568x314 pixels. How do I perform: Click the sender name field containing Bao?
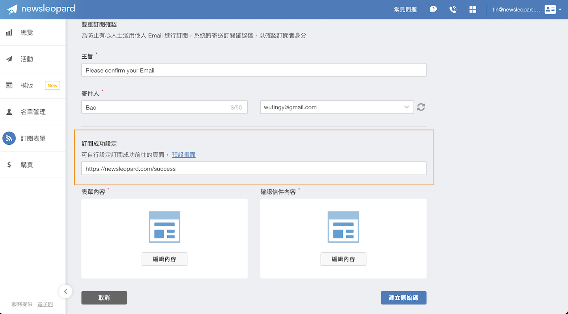tap(164, 107)
